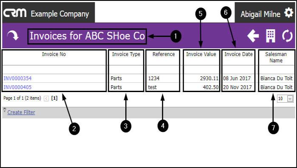Select page number 1 in pager
297x168 pixels.
pos(54,98)
